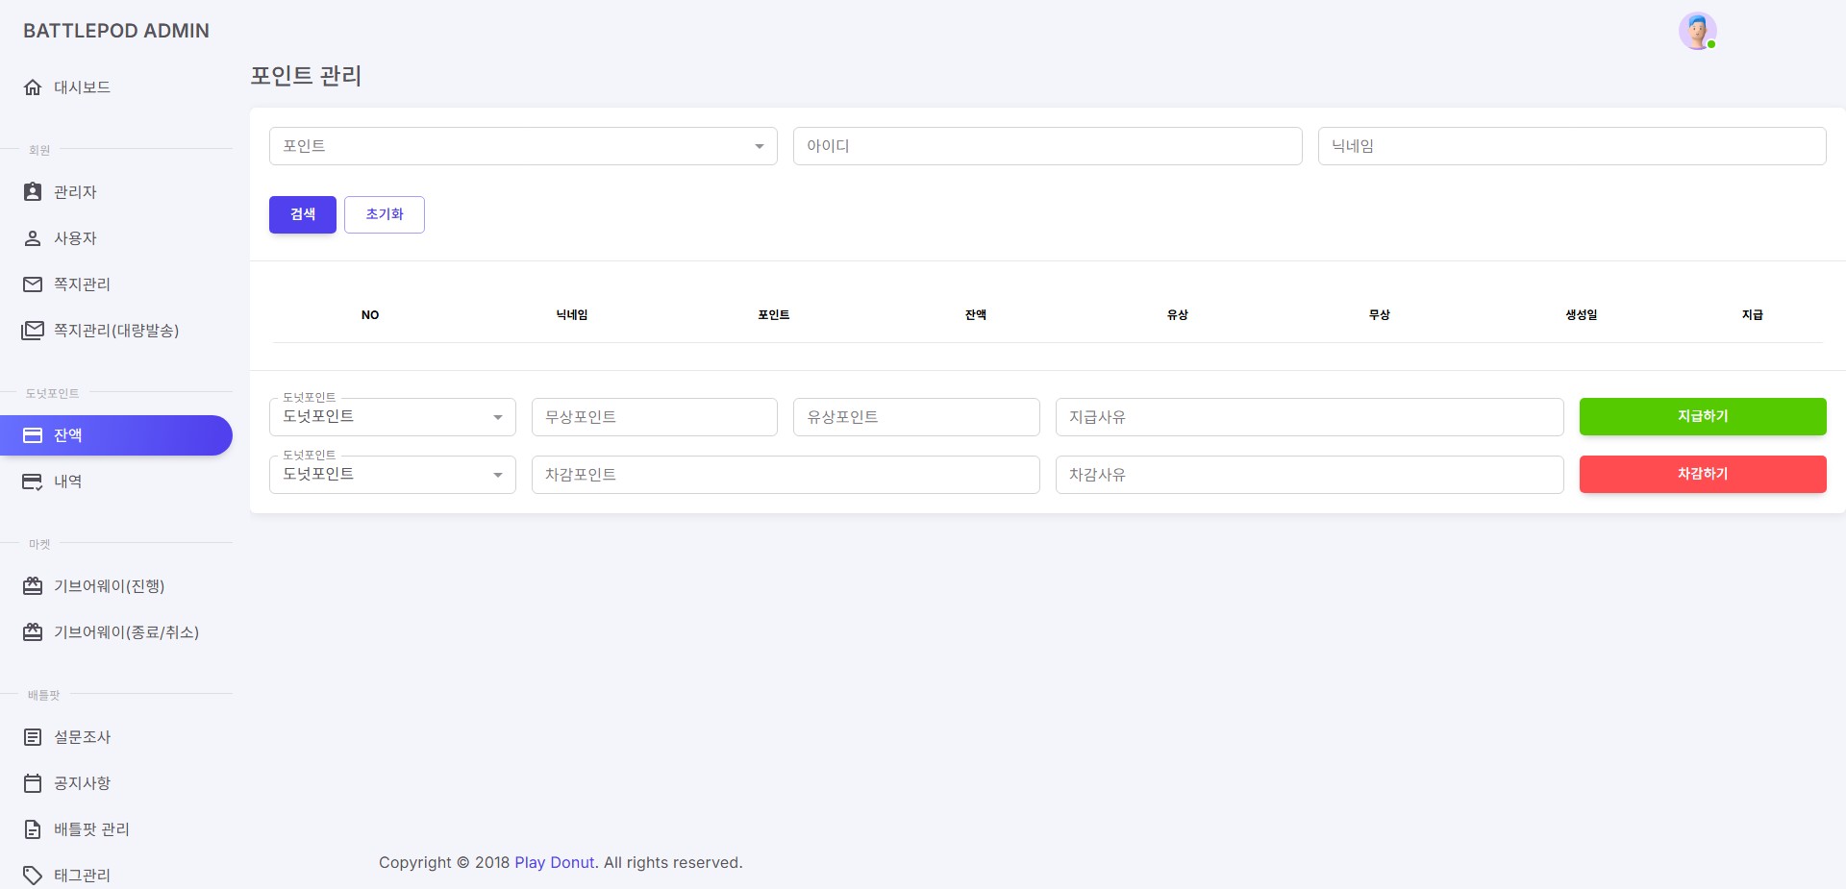Select the 태그관리 tag icon
Image resolution: width=1846 pixels, height=889 pixels.
coord(33,875)
